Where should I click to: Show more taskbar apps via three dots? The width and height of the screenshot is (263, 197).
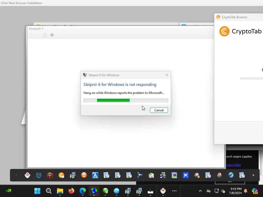pyautogui.click(x=174, y=191)
